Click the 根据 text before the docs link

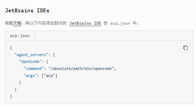click(x=9, y=23)
